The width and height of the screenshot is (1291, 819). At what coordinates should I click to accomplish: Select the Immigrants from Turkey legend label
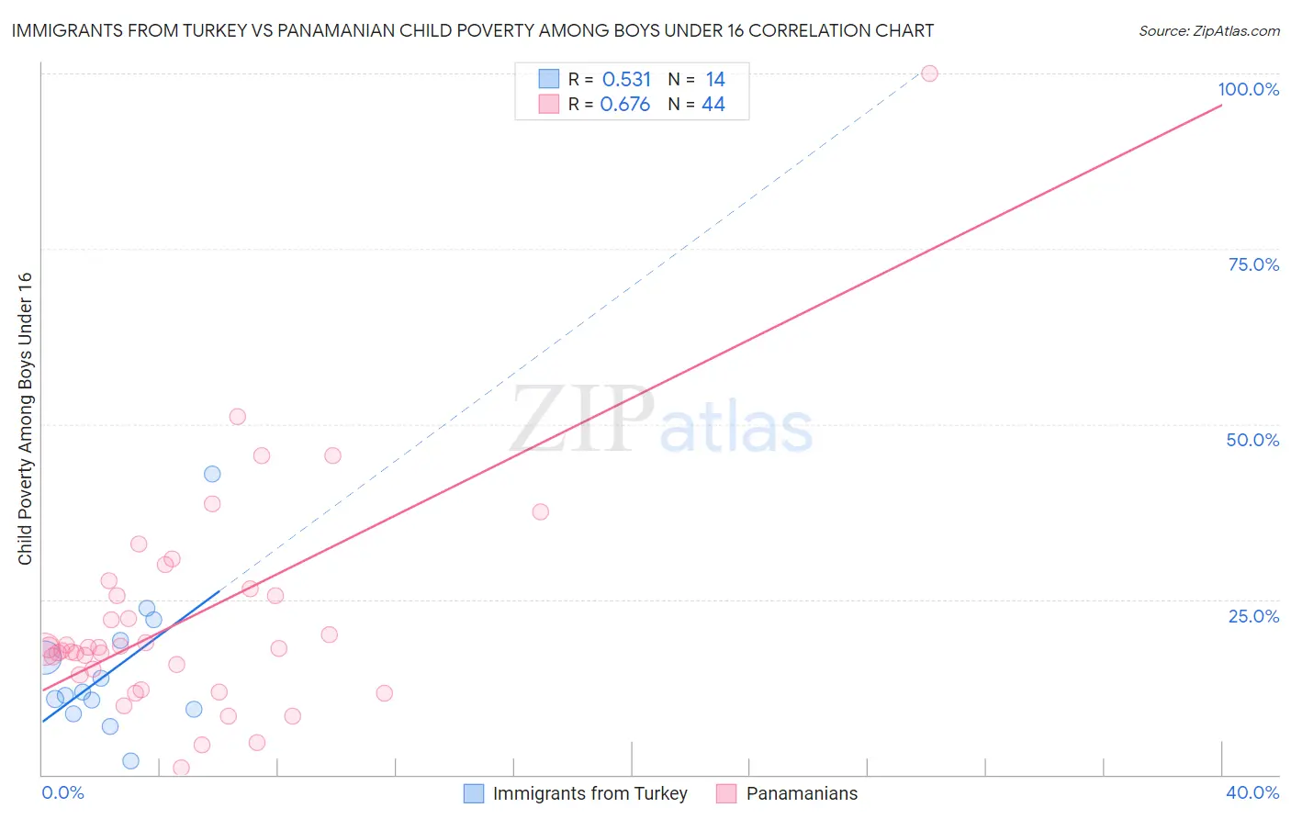[589, 793]
